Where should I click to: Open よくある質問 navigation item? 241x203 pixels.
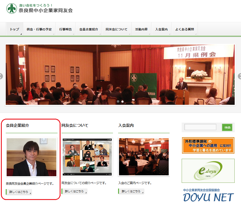coord(185,29)
